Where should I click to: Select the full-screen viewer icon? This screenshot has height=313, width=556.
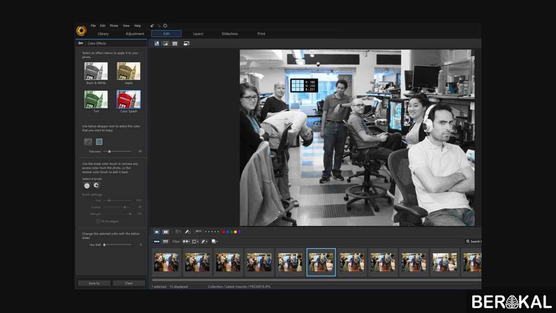coord(186,43)
